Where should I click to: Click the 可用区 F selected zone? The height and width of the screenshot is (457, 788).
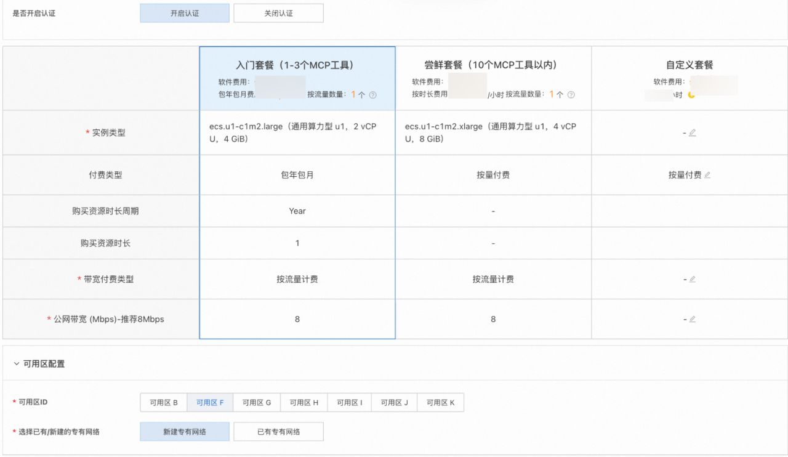[210, 403]
